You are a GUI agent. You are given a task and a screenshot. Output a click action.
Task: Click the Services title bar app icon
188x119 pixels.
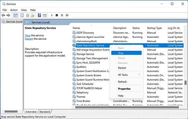[4, 4]
